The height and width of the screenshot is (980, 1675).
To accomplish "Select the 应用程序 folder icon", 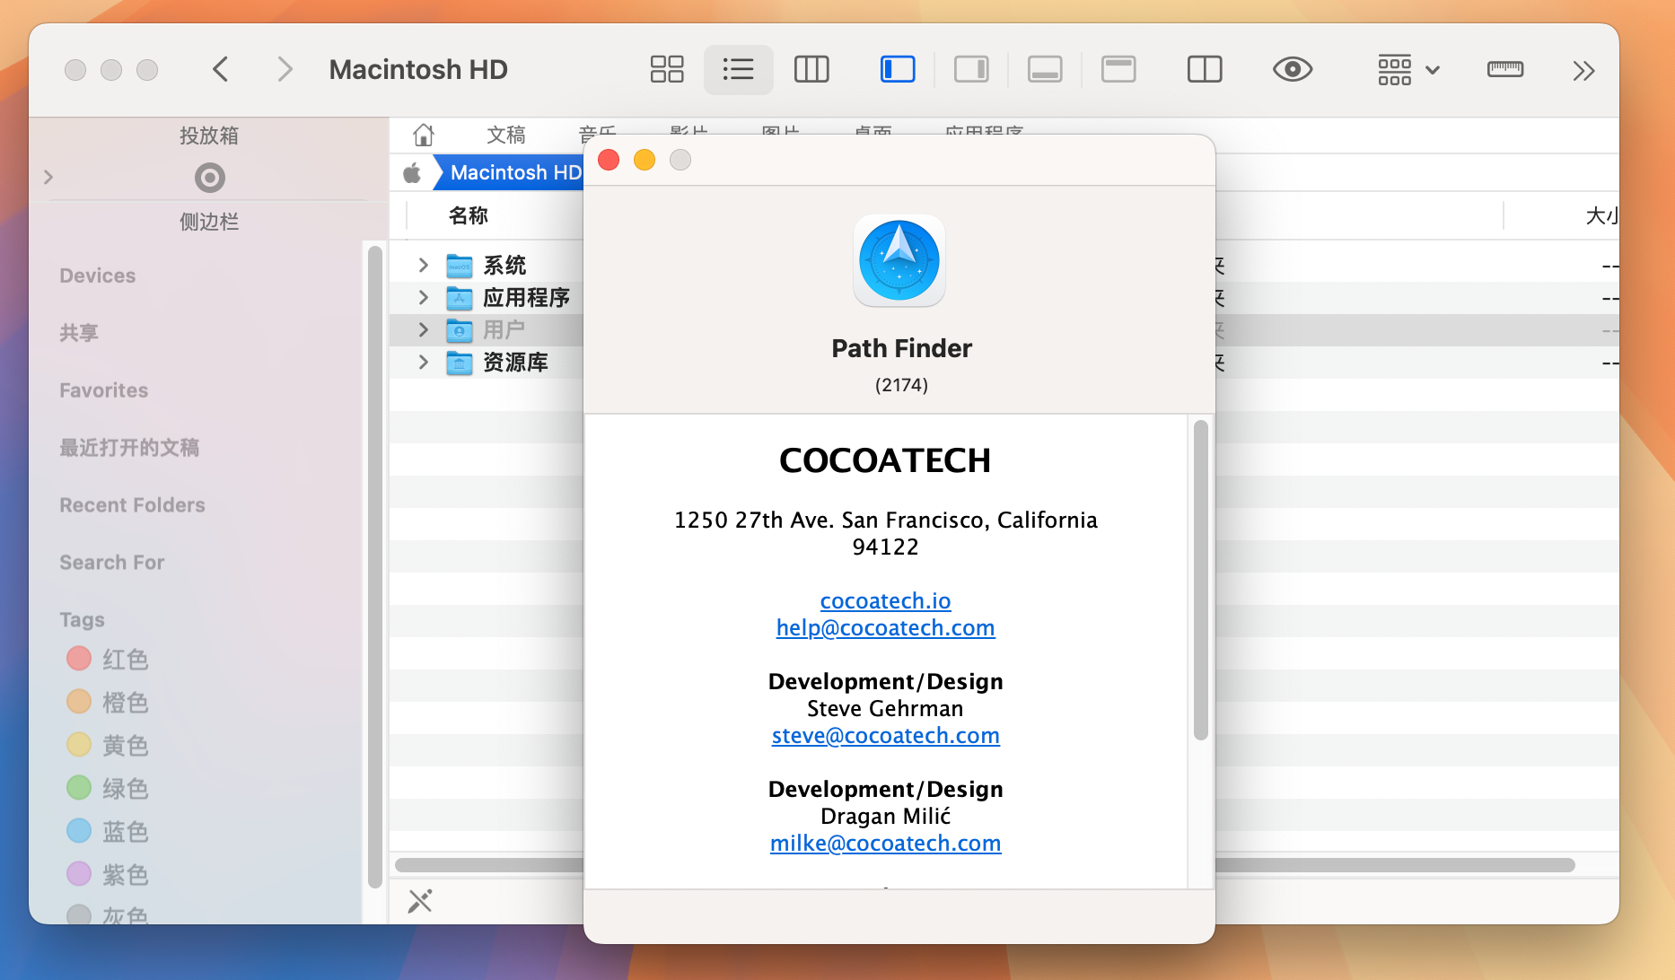I will (460, 298).
